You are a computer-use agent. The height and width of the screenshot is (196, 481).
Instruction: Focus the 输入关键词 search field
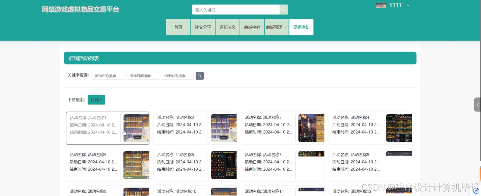(236, 9)
